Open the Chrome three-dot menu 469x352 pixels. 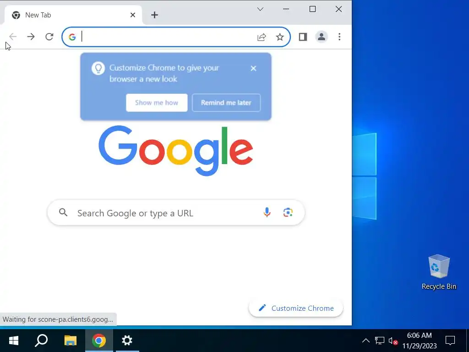[339, 37]
